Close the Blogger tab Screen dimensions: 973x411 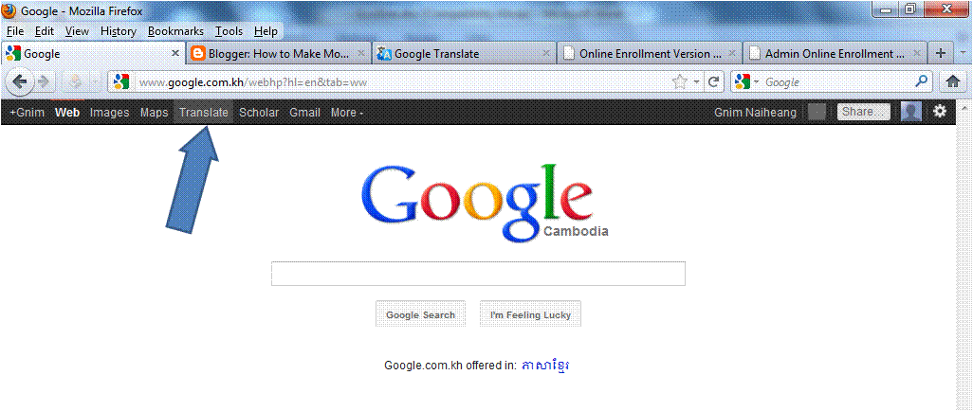[361, 54]
